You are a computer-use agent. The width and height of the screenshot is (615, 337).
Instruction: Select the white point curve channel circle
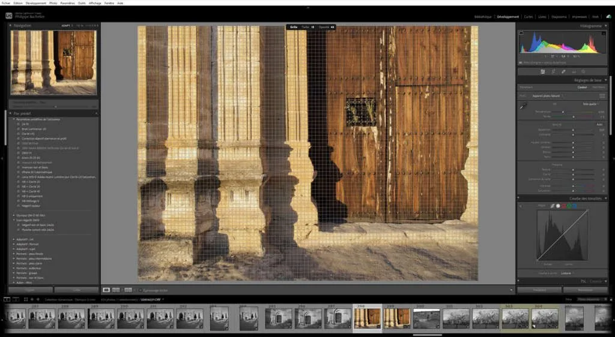tap(557, 206)
